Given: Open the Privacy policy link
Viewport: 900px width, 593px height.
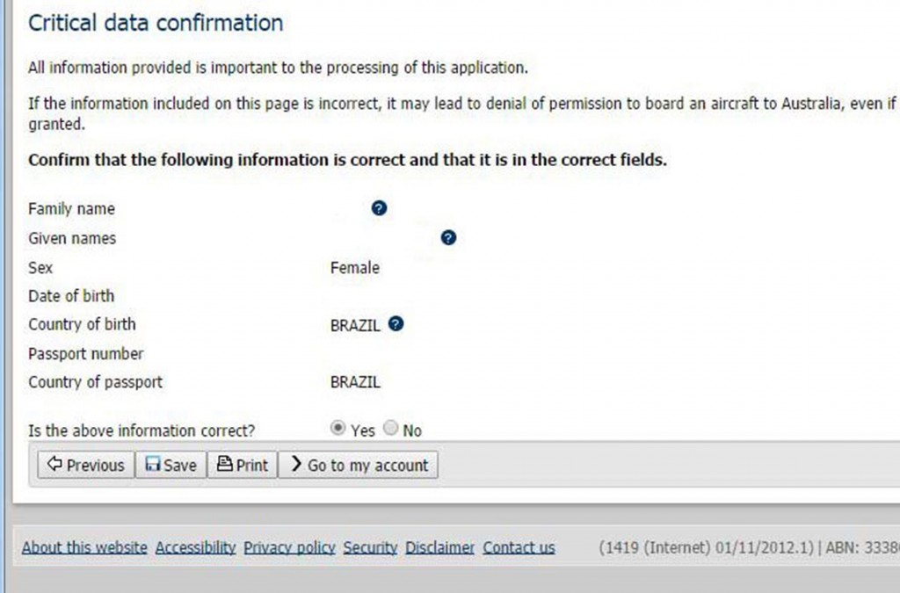Looking at the screenshot, I should click(289, 547).
